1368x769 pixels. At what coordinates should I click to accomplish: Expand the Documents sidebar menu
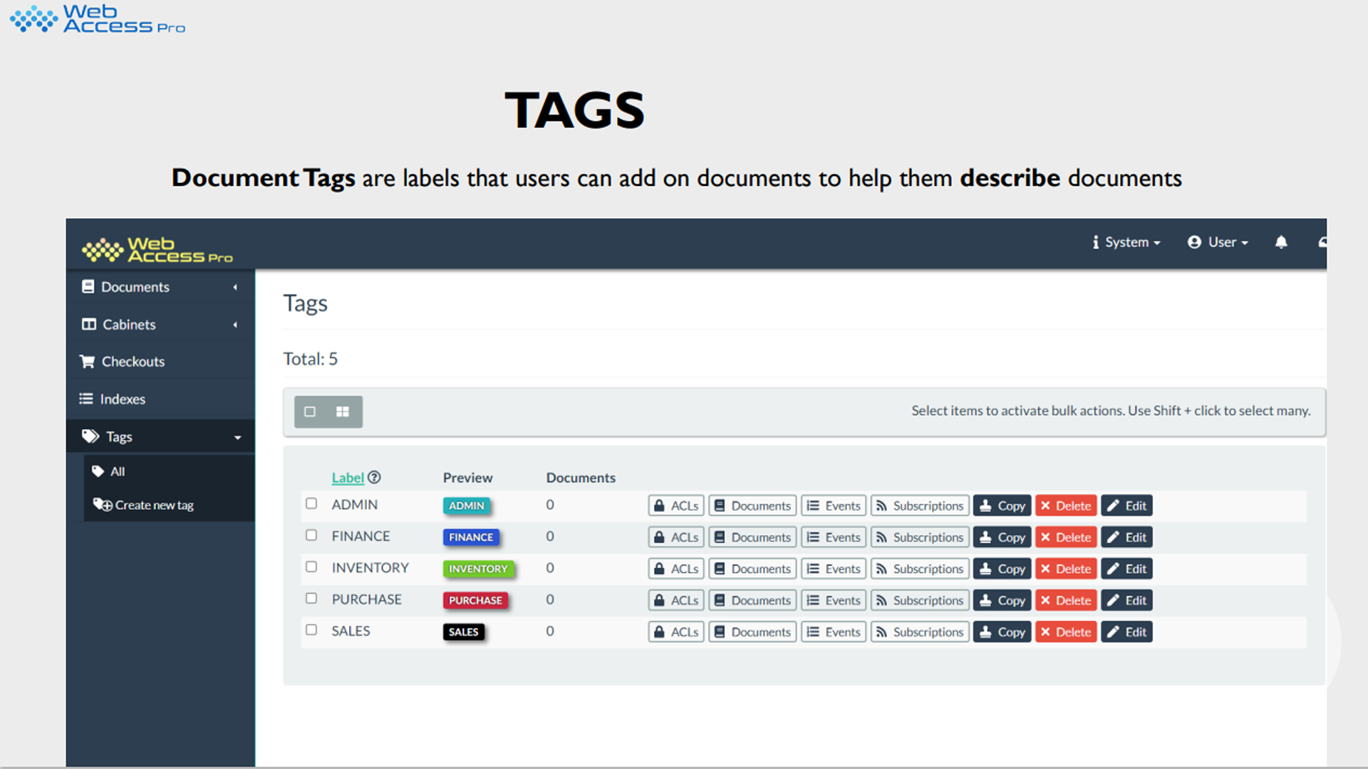pyautogui.click(x=135, y=287)
